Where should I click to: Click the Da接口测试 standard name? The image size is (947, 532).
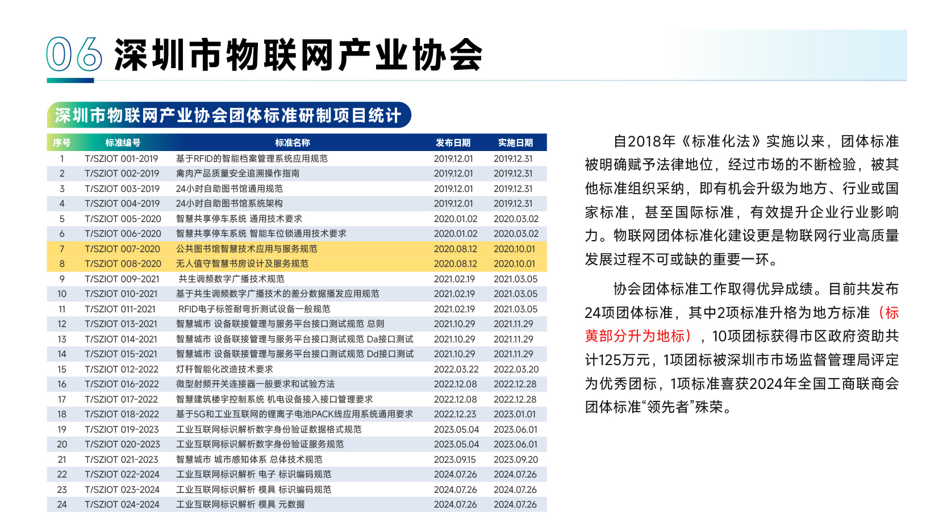click(x=294, y=339)
